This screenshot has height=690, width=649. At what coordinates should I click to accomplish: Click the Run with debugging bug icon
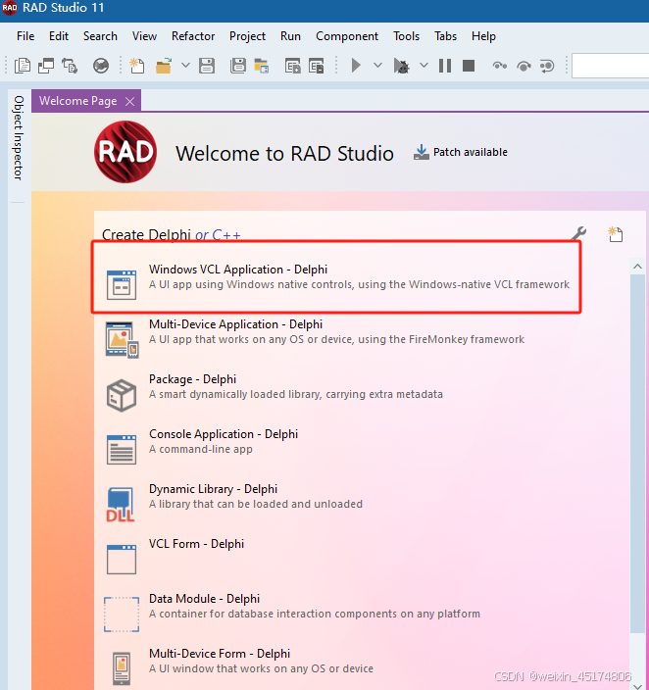401,66
